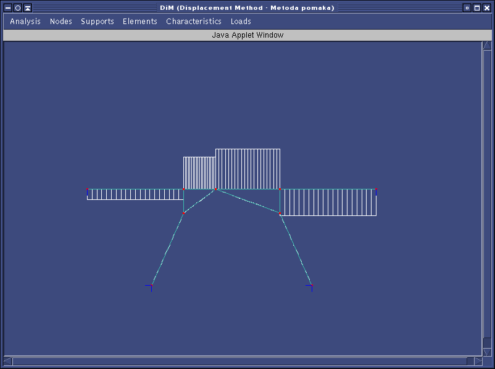This screenshot has width=495, height=369.
Task: Click the left bottom fixed support node
Action: coord(152,286)
